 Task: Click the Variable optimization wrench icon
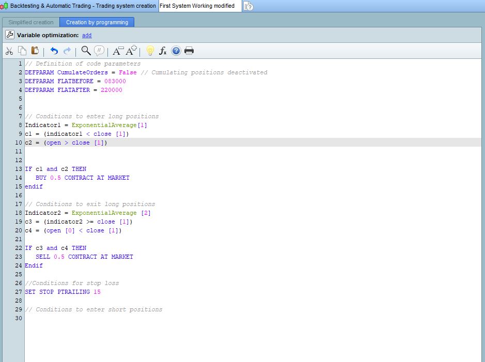tap(10, 35)
